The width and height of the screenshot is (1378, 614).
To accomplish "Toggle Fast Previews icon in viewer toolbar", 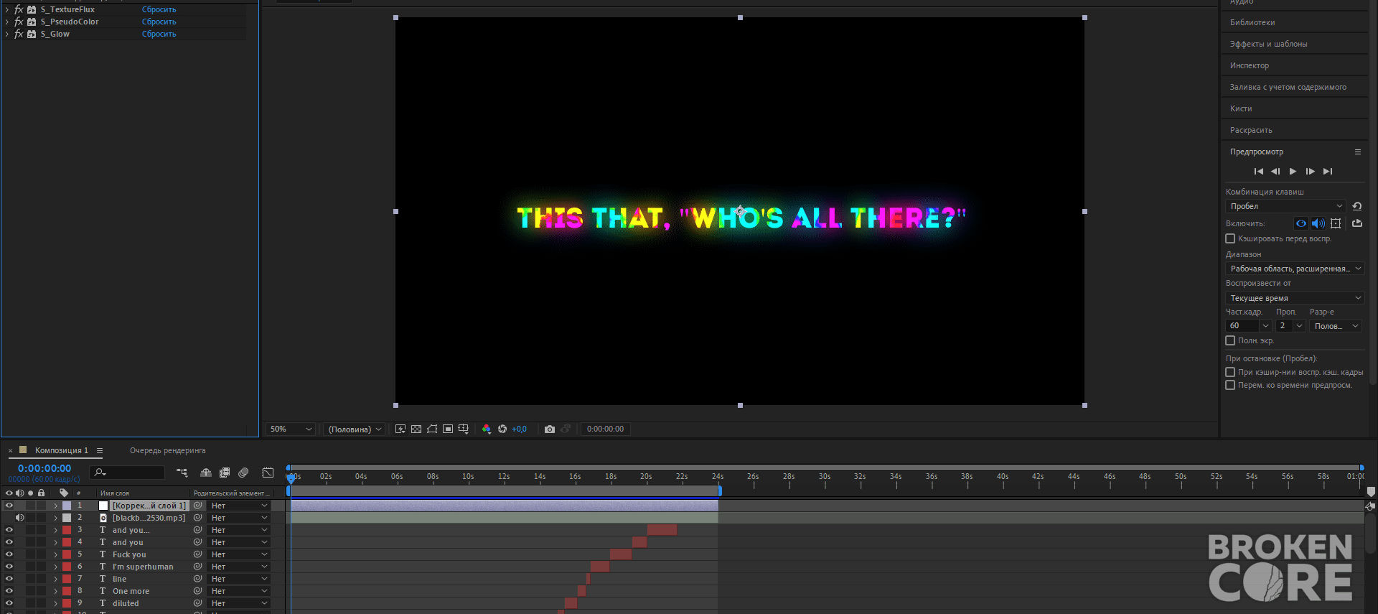I will [400, 429].
